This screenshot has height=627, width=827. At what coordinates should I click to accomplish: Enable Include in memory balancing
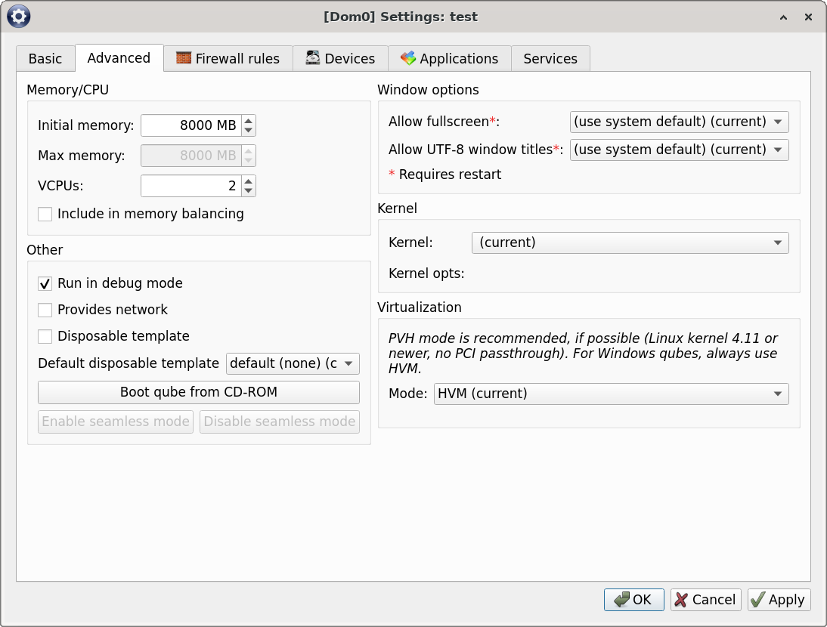45,214
